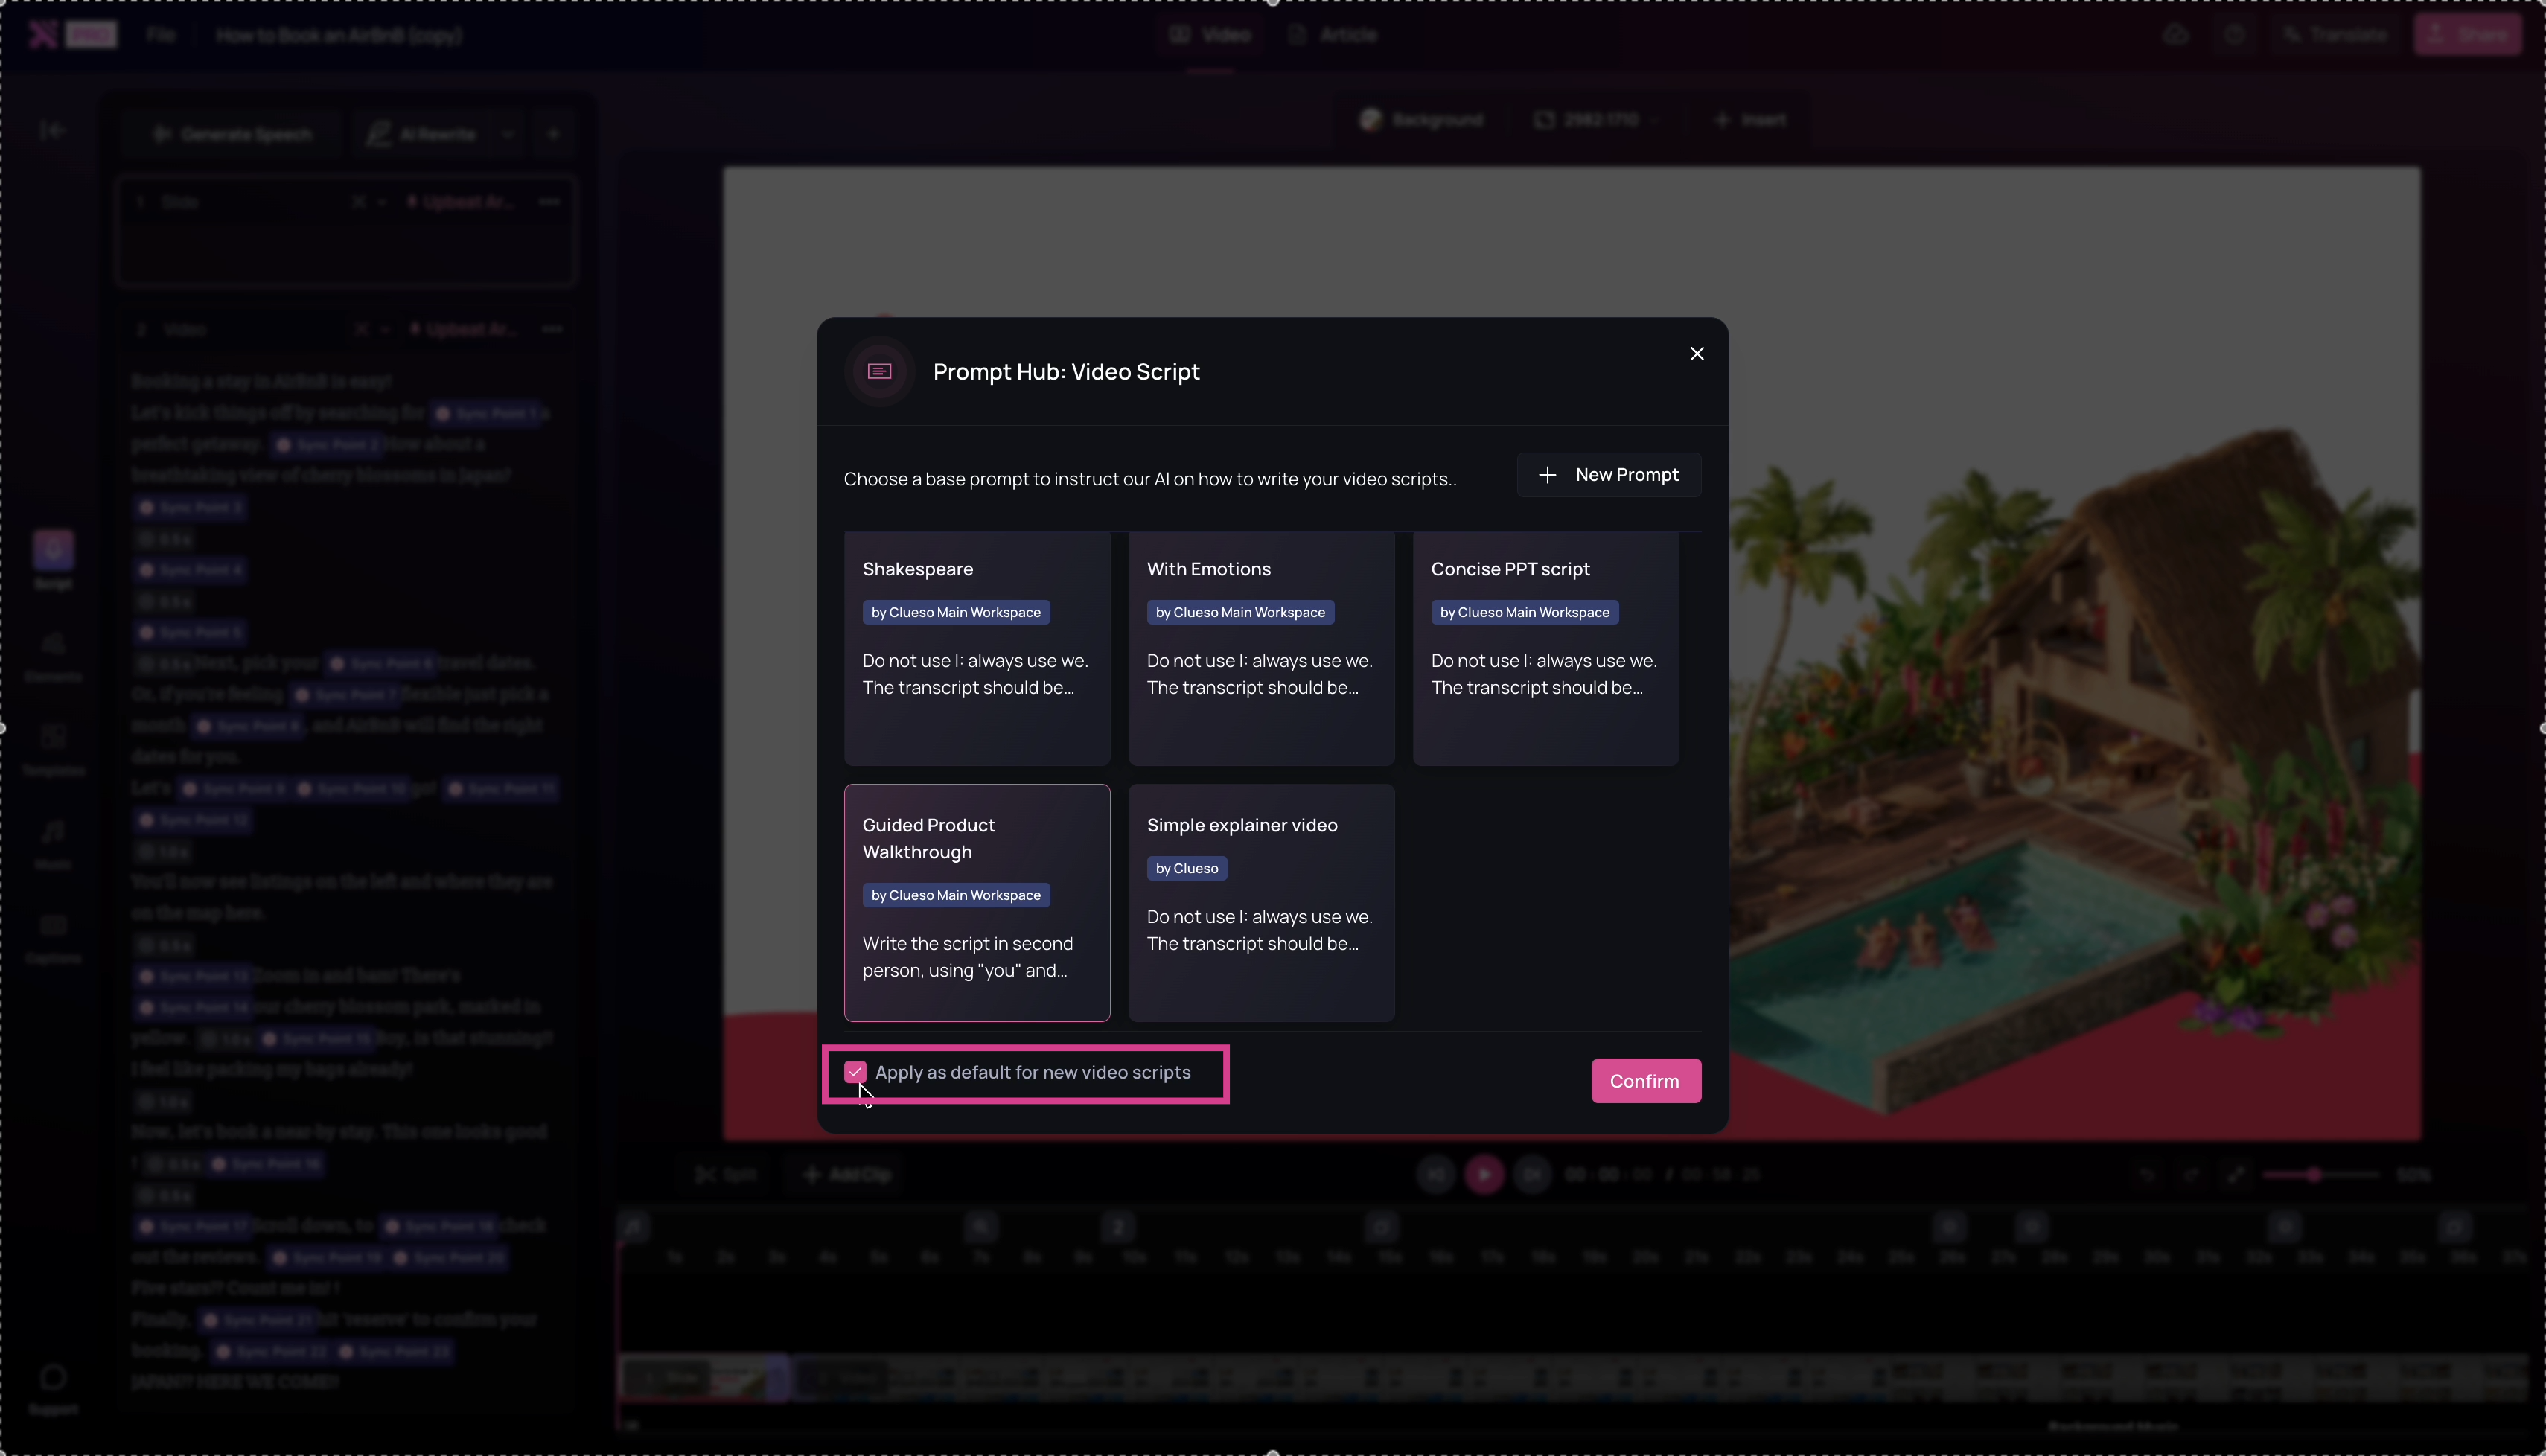Uncheck Apply as default for new video scripts

click(856, 1072)
